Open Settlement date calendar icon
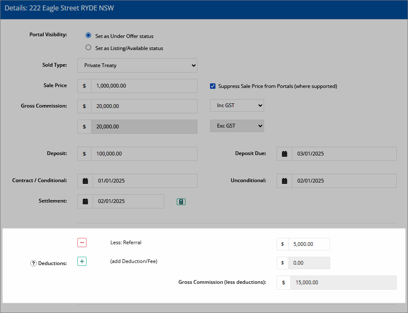Image resolution: width=408 pixels, height=313 pixels. tap(85, 201)
